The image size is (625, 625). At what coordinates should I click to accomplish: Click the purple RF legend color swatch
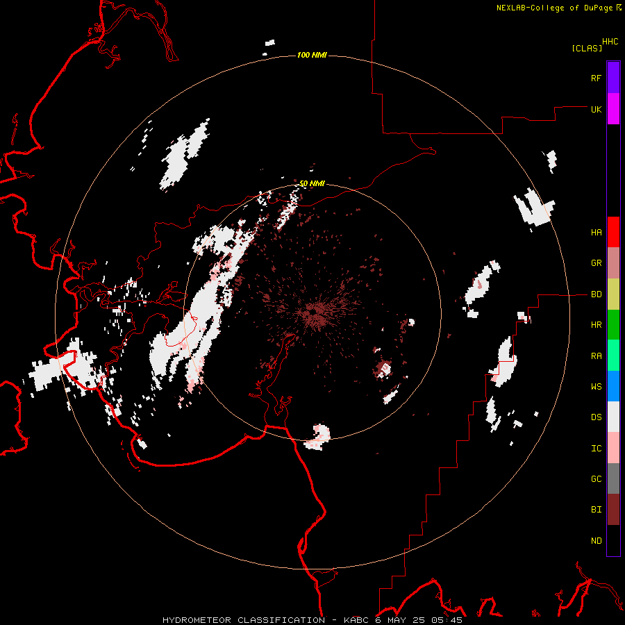[x=613, y=78]
